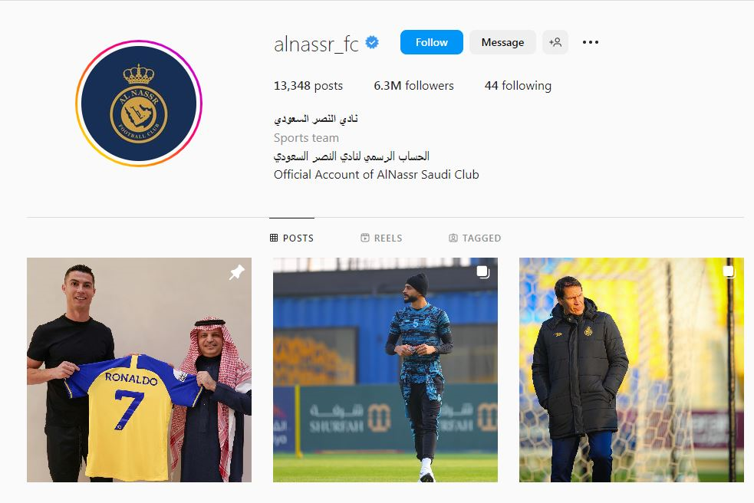
Task: Click the Posts grid icon
Action: [x=274, y=238]
